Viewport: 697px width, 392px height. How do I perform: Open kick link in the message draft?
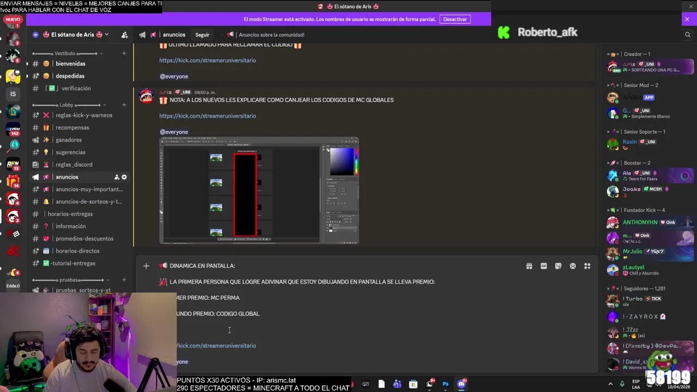[216, 346]
